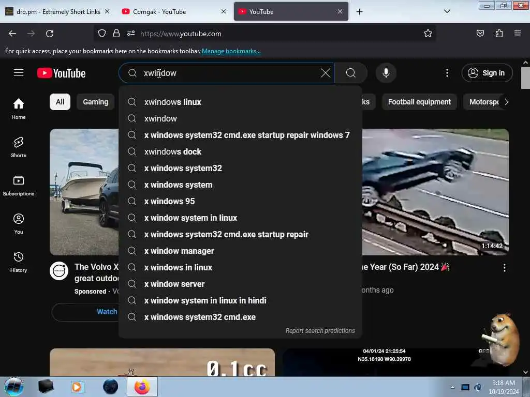Screen dimensions: 530x397
Task: Click Manage bookmarks link
Action: (x=231, y=51)
